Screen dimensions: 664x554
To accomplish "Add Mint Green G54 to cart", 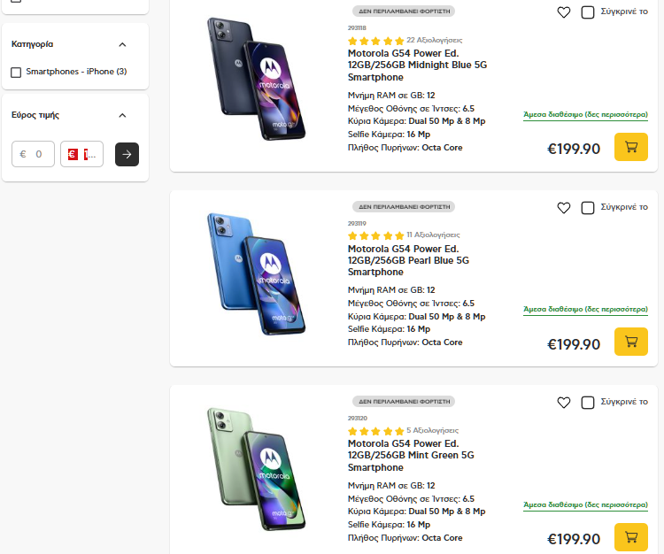I will tap(631, 536).
